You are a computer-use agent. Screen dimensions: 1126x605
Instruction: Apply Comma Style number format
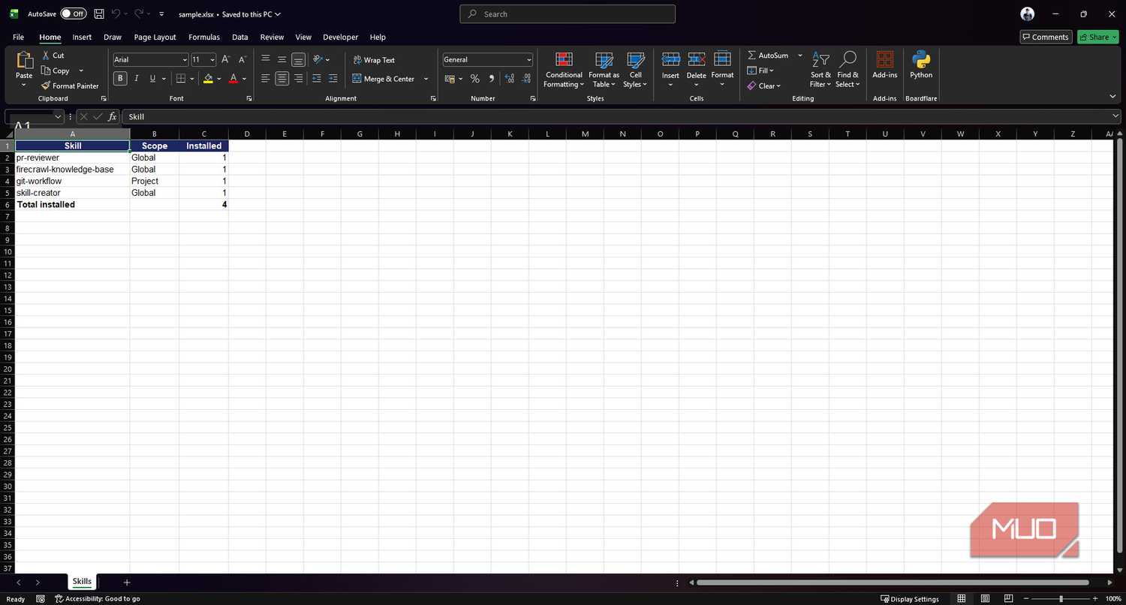coord(492,79)
